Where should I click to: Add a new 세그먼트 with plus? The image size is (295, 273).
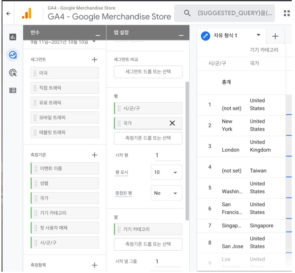coord(94,60)
